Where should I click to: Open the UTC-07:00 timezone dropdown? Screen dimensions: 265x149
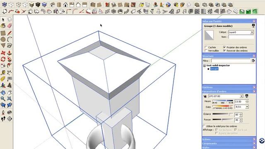click(226, 96)
